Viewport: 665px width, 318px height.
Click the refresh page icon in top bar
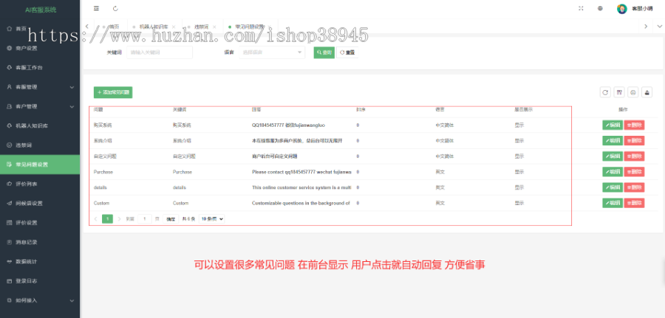click(115, 9)
